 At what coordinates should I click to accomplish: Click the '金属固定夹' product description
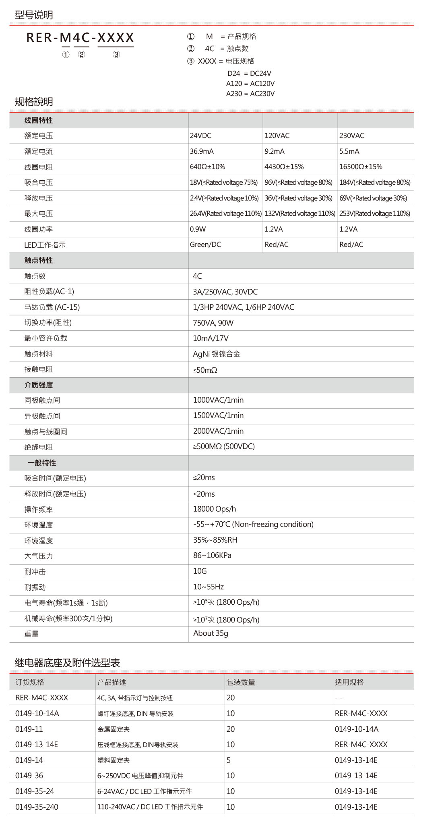[x=114, y=729]
